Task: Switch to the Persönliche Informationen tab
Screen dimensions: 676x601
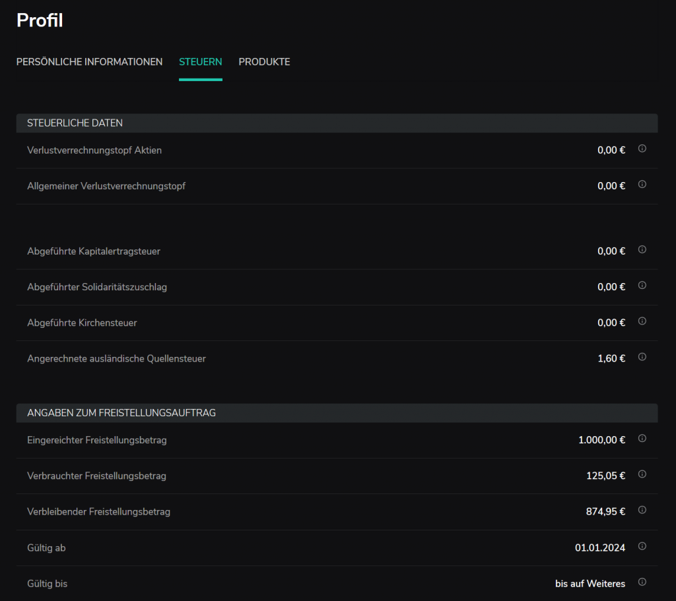Action: [89, 61]
